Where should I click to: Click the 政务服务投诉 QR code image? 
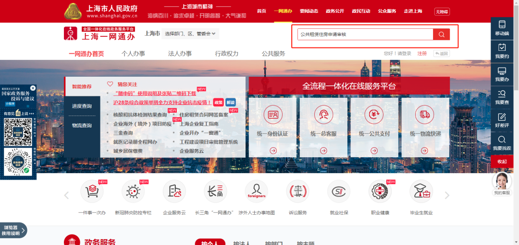point(18,132)
